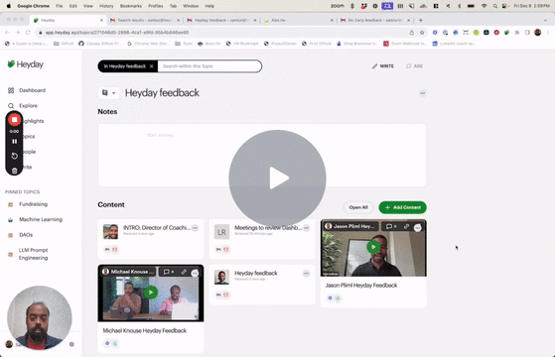Delete the recording with the trash icon
The width and height of the screenshot is (555, 357).
[15, 172]
